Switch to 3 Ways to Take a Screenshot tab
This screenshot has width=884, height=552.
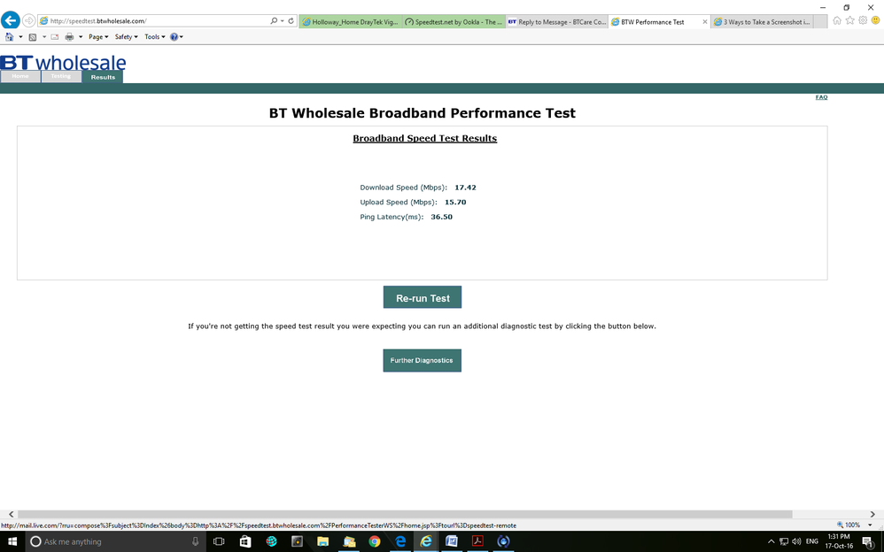[x=763, y=22]
